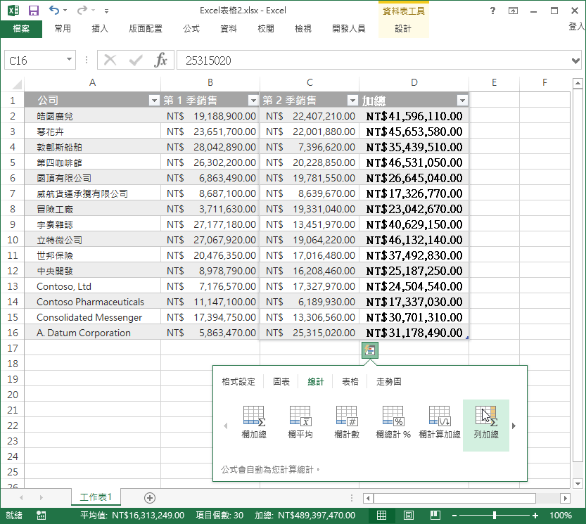
Task: Switch to the 校閱 Review tab
Action: tap(266, 29)
